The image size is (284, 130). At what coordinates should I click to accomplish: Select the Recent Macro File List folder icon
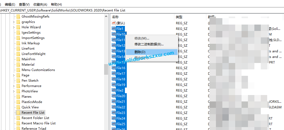click(18, 123)
